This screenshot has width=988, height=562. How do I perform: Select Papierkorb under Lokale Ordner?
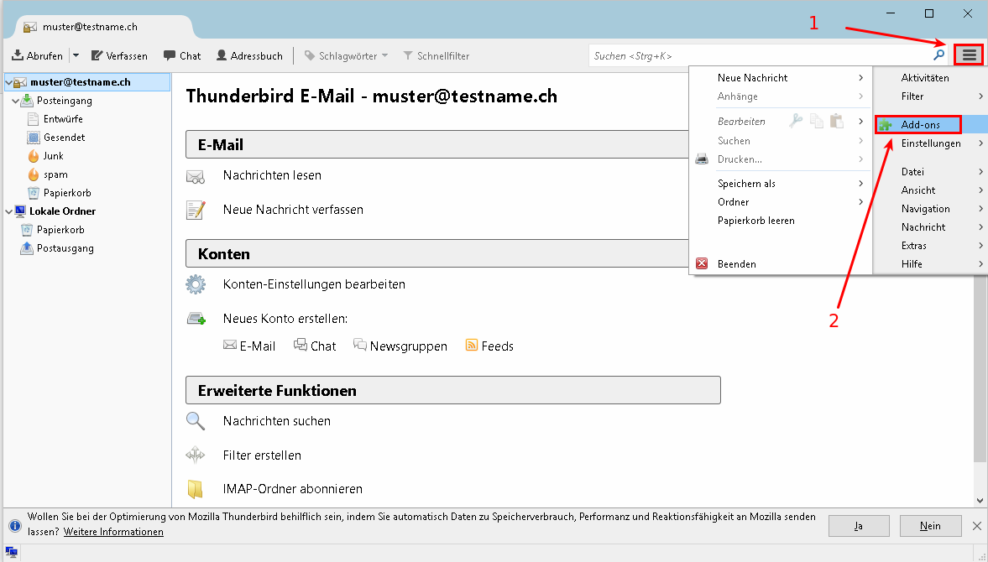point(60,230)
